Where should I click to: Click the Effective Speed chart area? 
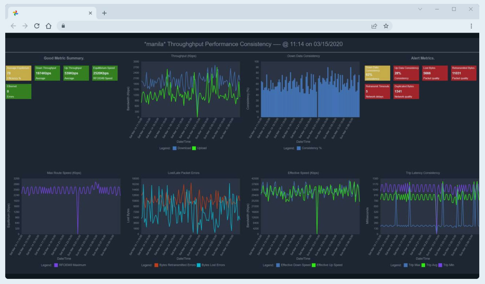(x=310, y=206)
